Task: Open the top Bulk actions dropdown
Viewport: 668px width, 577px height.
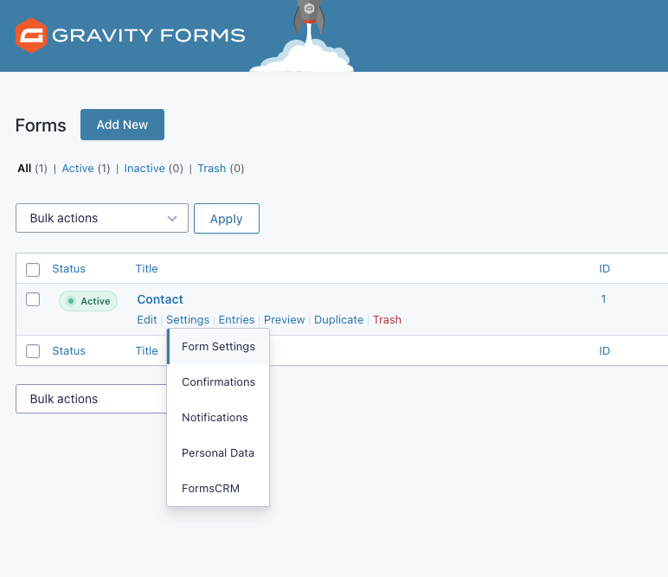Action: [x=102, y=218]
